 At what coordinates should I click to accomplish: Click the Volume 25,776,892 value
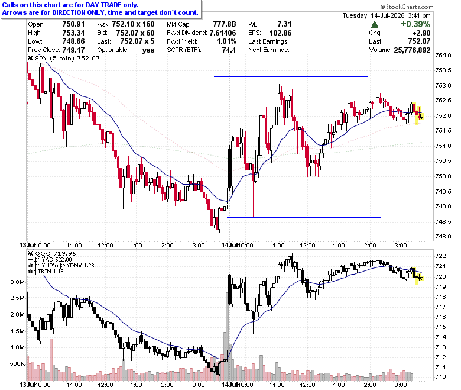[x=412, y=50]
